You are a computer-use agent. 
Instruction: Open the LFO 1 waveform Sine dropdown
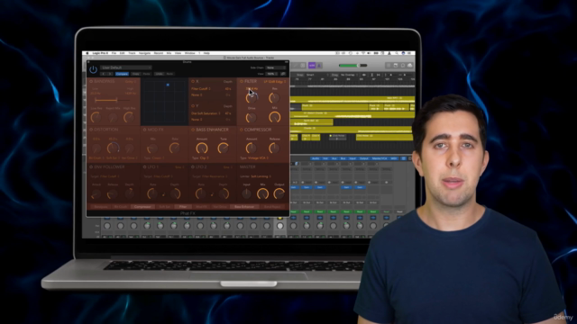[180, 167]
